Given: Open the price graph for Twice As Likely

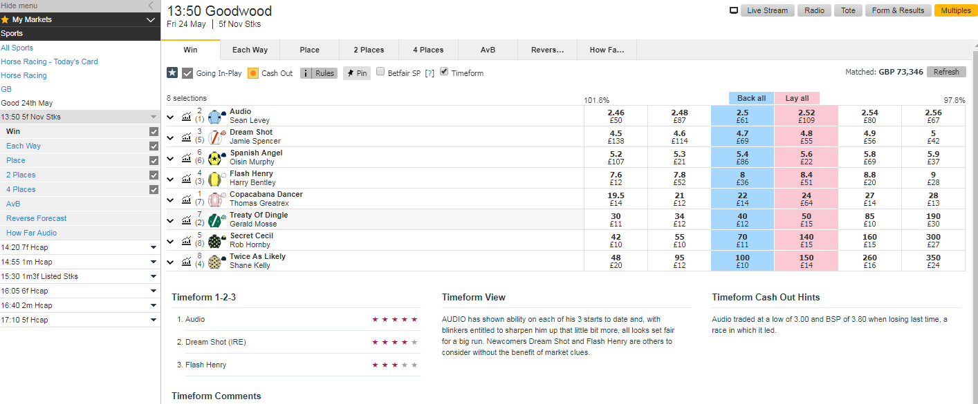Looking at the screenshot, I should (x=186, y=262).
